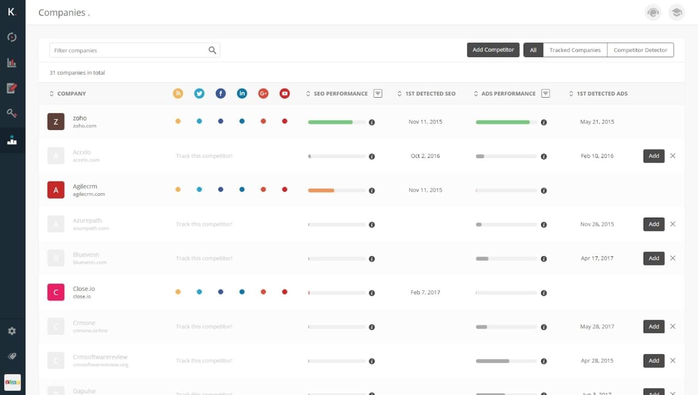Open SEO performance info icon for zoho
Screen dimensions: 698x395
372,122
